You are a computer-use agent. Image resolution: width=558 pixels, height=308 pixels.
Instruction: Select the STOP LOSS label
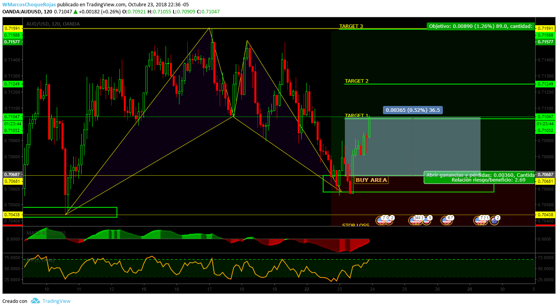(x=356, y=225)
